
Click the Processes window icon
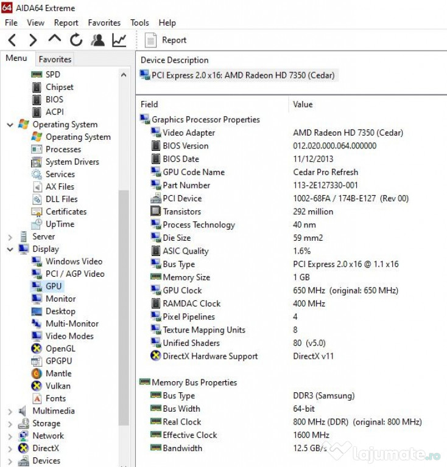coord(37,149)
